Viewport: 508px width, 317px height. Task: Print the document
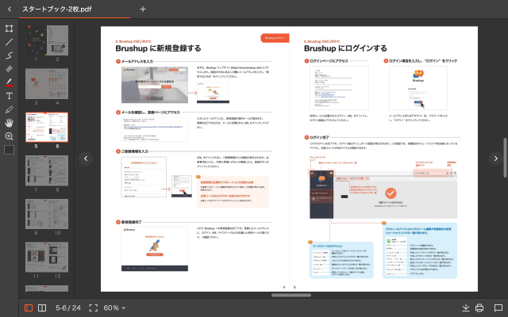pos(479,307)
